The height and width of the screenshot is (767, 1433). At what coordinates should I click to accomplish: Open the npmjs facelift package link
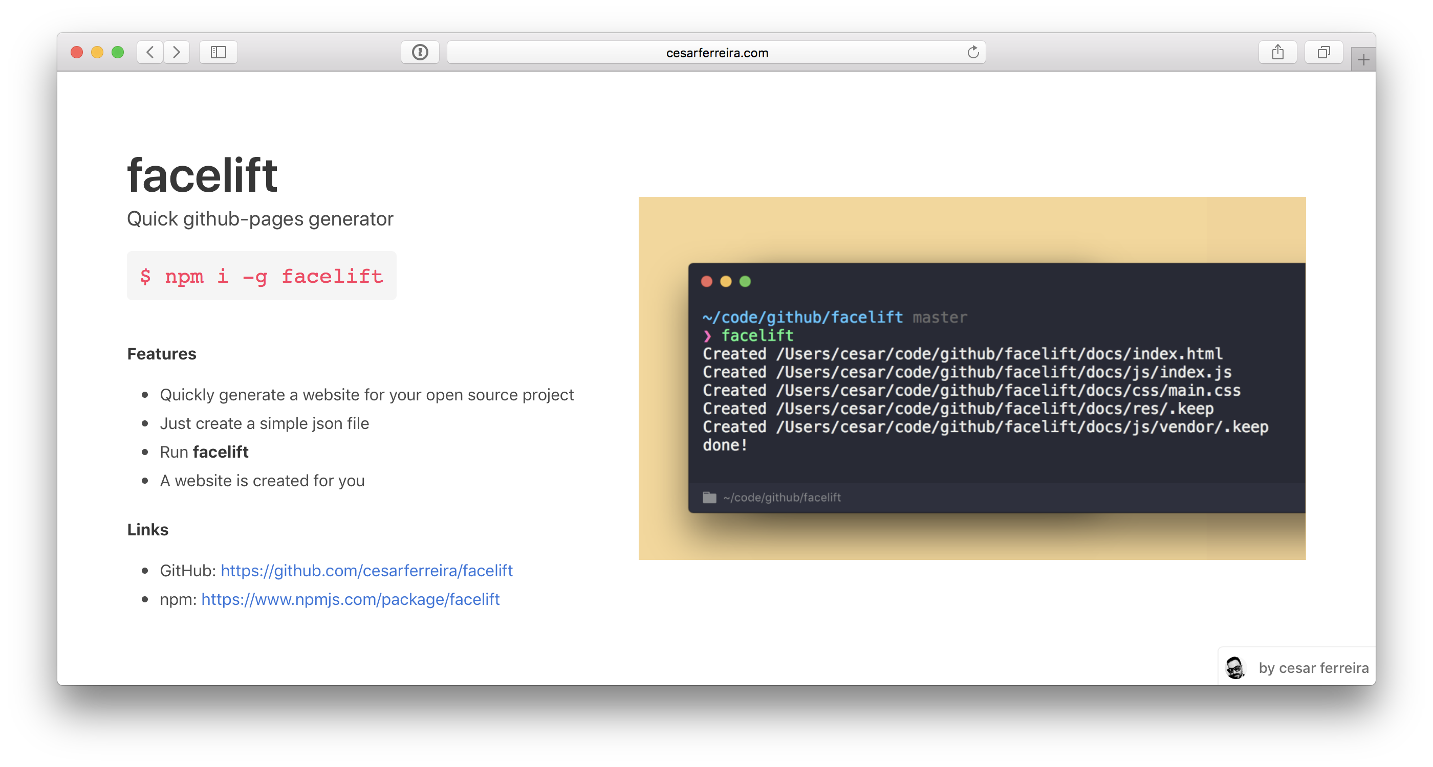(350, 599)
